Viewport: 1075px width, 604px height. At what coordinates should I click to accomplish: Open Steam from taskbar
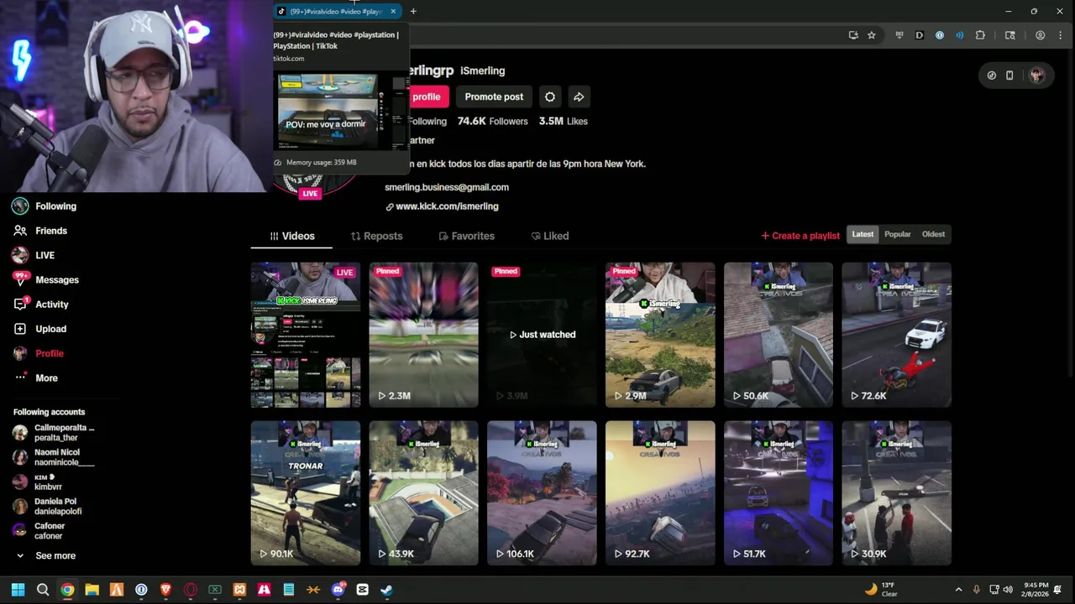[x=387, y=590]
